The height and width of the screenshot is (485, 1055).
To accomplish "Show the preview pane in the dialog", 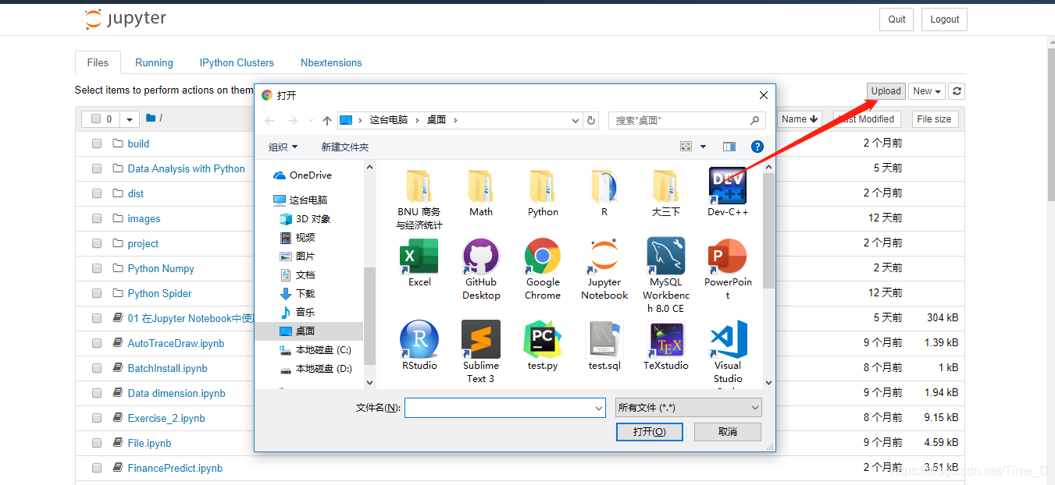I will 729,147.
